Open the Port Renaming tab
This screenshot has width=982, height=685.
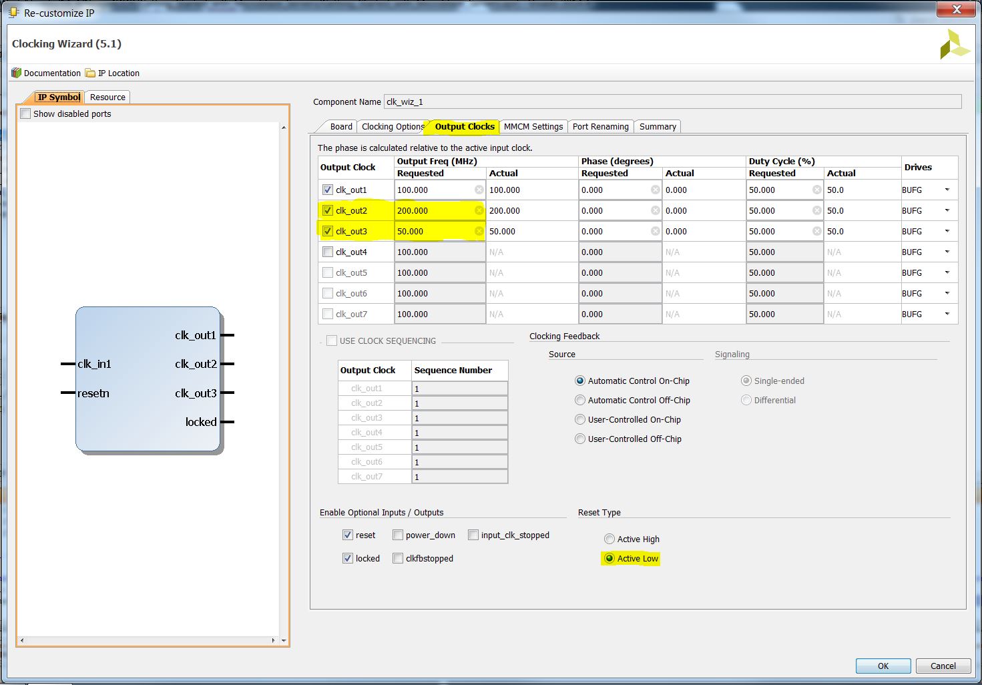(601, 126)
